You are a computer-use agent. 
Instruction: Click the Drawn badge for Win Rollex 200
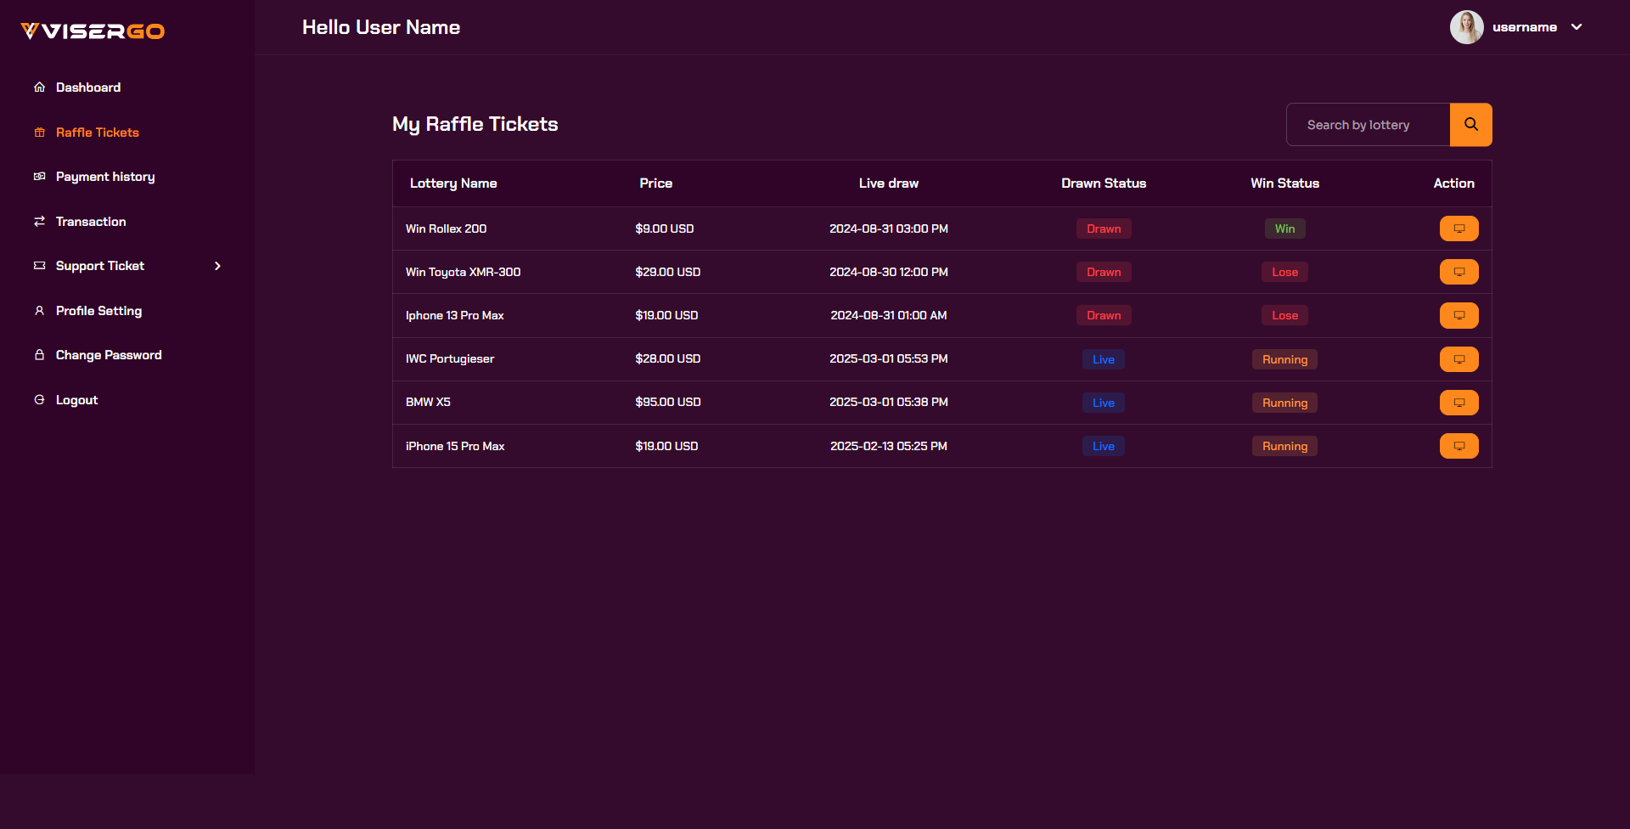1104,228
